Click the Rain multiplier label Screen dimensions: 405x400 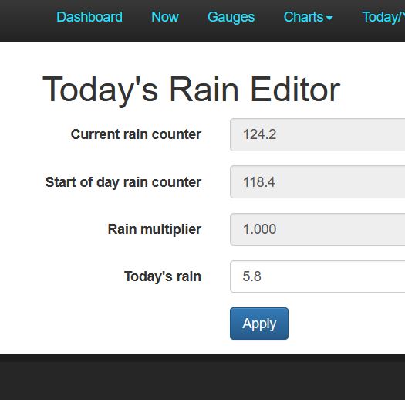tap(154, 230)
